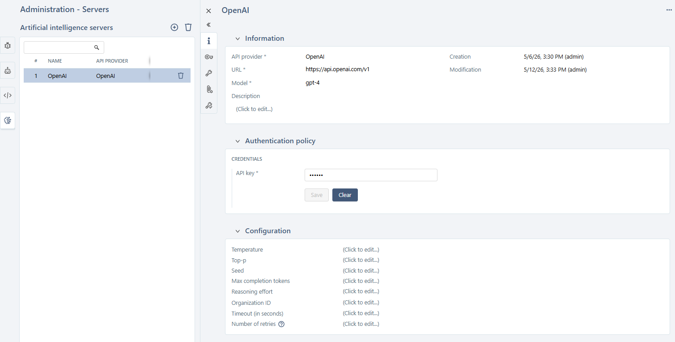This screenshot has width=675, height=342.
Task: Add a new AI server
Action: point(174,27)
